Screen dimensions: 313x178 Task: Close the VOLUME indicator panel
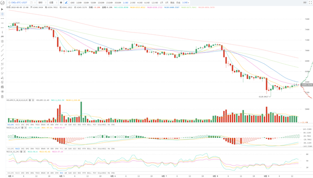(33, 100)
